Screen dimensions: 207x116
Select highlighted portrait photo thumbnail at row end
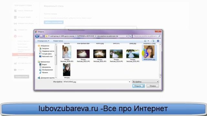[149, 52]
